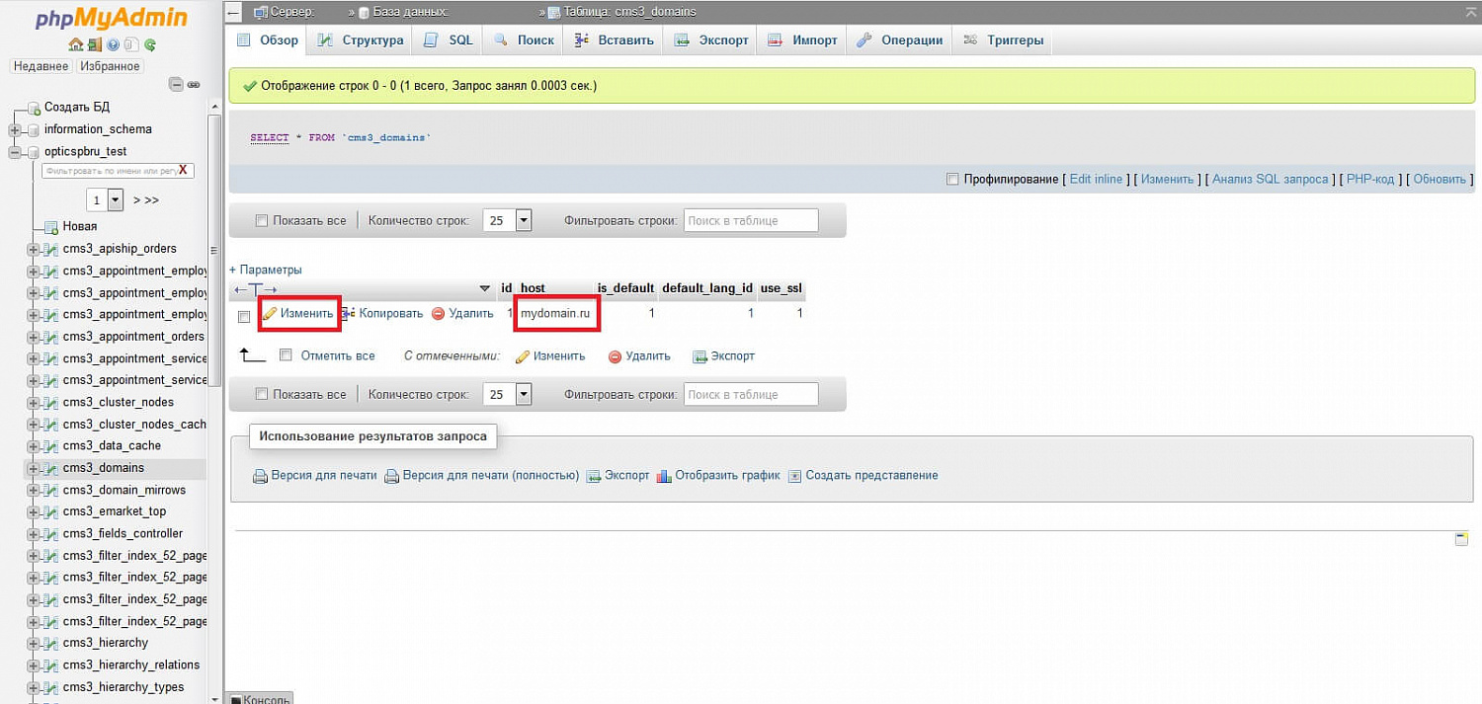
Task: Click the red delete icon after С отмеченными
Action: click(x=615, y=356)
